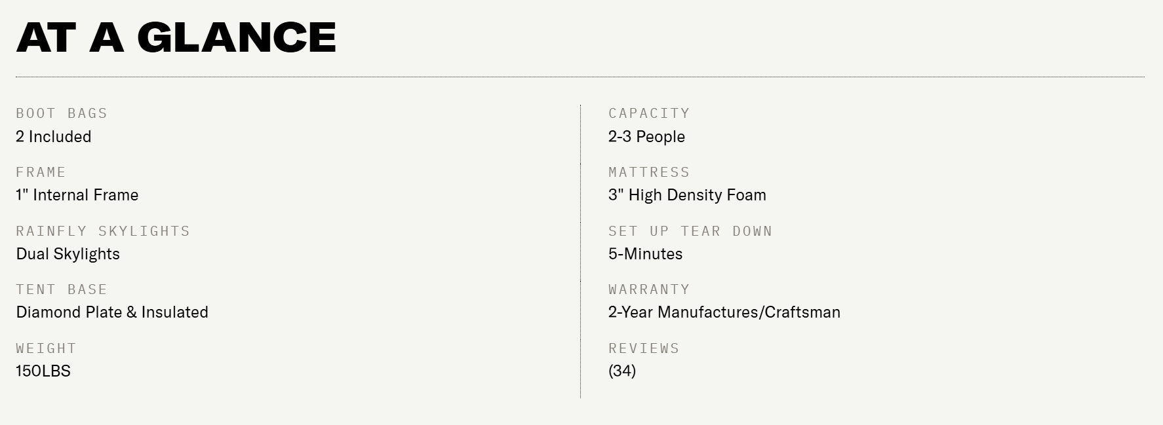This screenshot has height=425, width=1163.
Task: Click the SET UP TEAR DOWN label
Action: coord(690,231)
